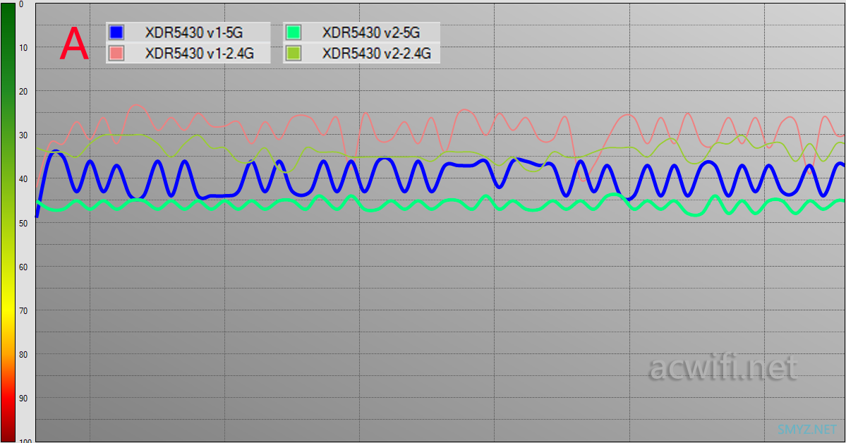Click the signal strength color gradient bar
846x443 pixels.
point(8,222)
